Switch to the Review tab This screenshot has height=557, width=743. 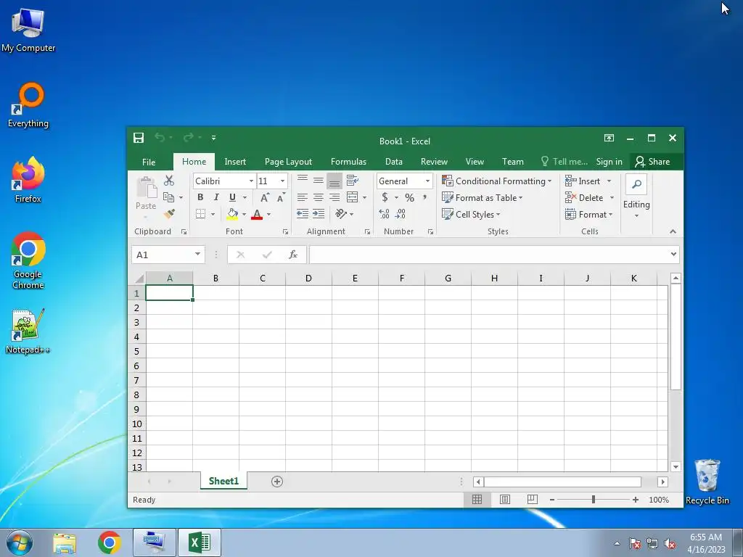click(434, 162)
